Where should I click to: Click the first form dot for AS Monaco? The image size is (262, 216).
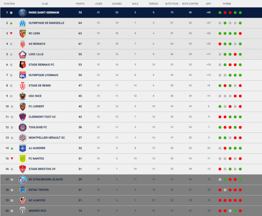(x=220, y=44)
